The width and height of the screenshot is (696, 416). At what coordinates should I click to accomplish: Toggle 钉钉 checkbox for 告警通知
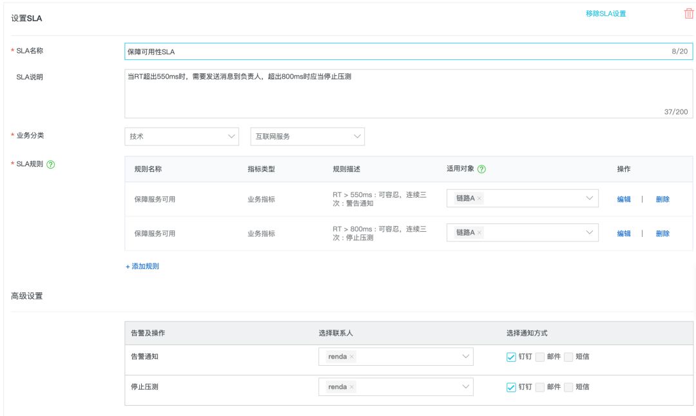[512, 357]
